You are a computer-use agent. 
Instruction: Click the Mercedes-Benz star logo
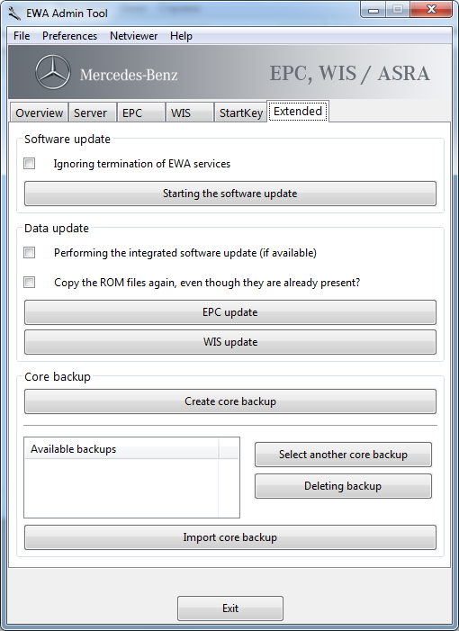pyautogui.click(x=53, y=72)
